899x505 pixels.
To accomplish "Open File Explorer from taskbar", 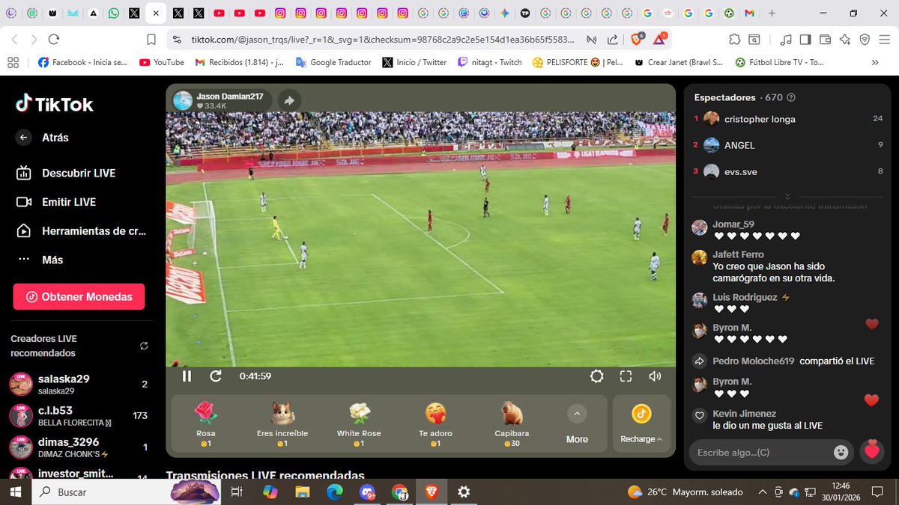I will tap(303, 492).
